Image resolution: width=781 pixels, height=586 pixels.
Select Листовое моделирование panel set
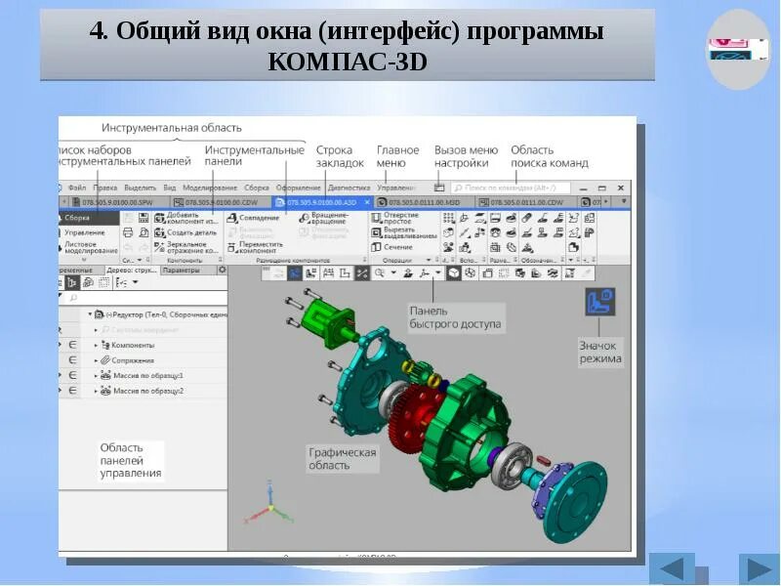click(x=91, y=248)
